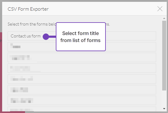
Task: Click the purple connector line to the callout
Action: coord(52,37)
